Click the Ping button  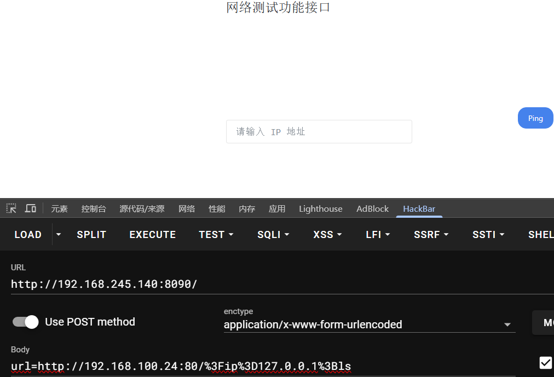[x=535, y=118]
